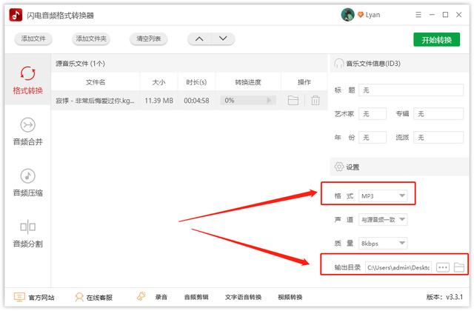Open the 音频分割 sidebar tool
This screenshot has width=474, height=311.
coord(28,227)
